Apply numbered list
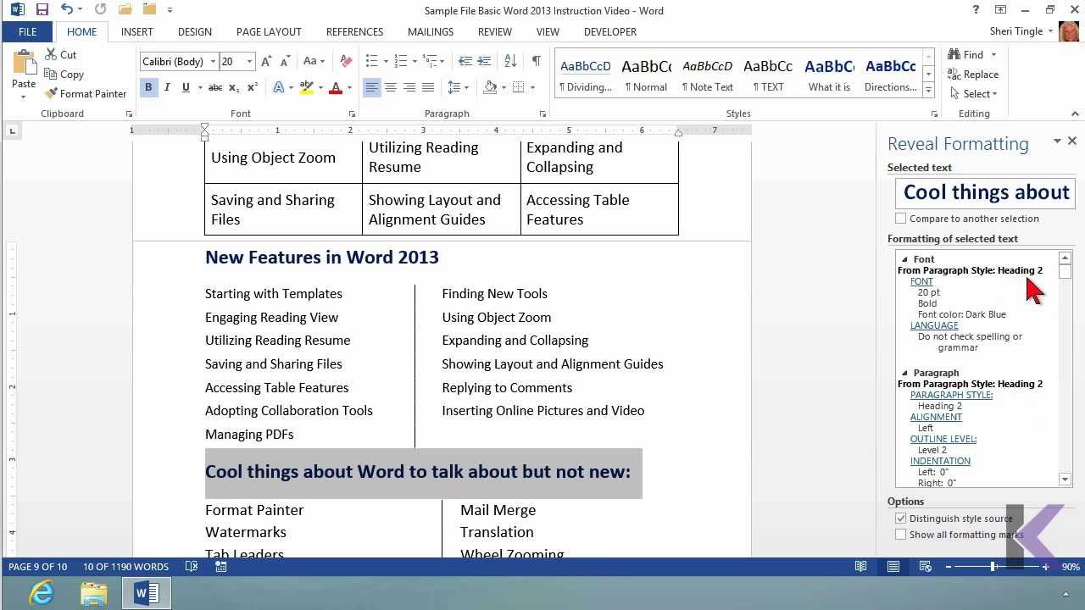The image size is (1085, 610). coord(401,61)
